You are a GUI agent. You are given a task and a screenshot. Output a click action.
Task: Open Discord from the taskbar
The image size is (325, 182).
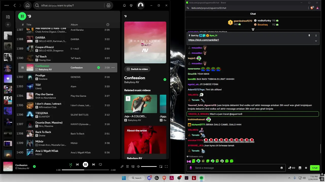coord(150,178)
